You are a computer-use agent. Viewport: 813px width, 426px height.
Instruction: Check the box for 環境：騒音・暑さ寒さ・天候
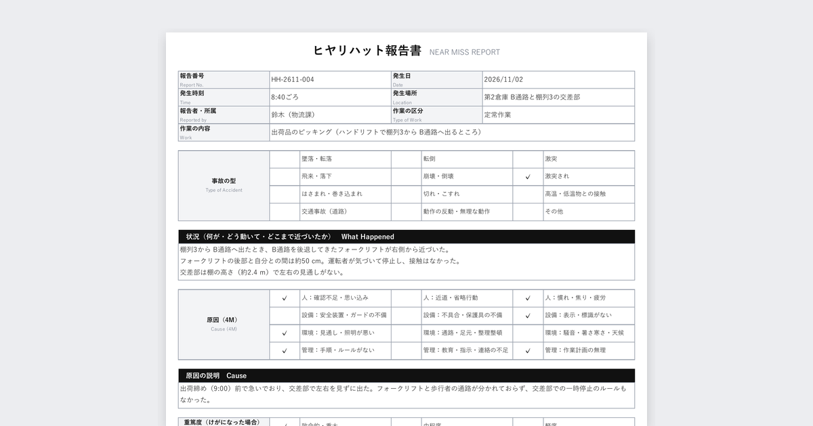528,333
